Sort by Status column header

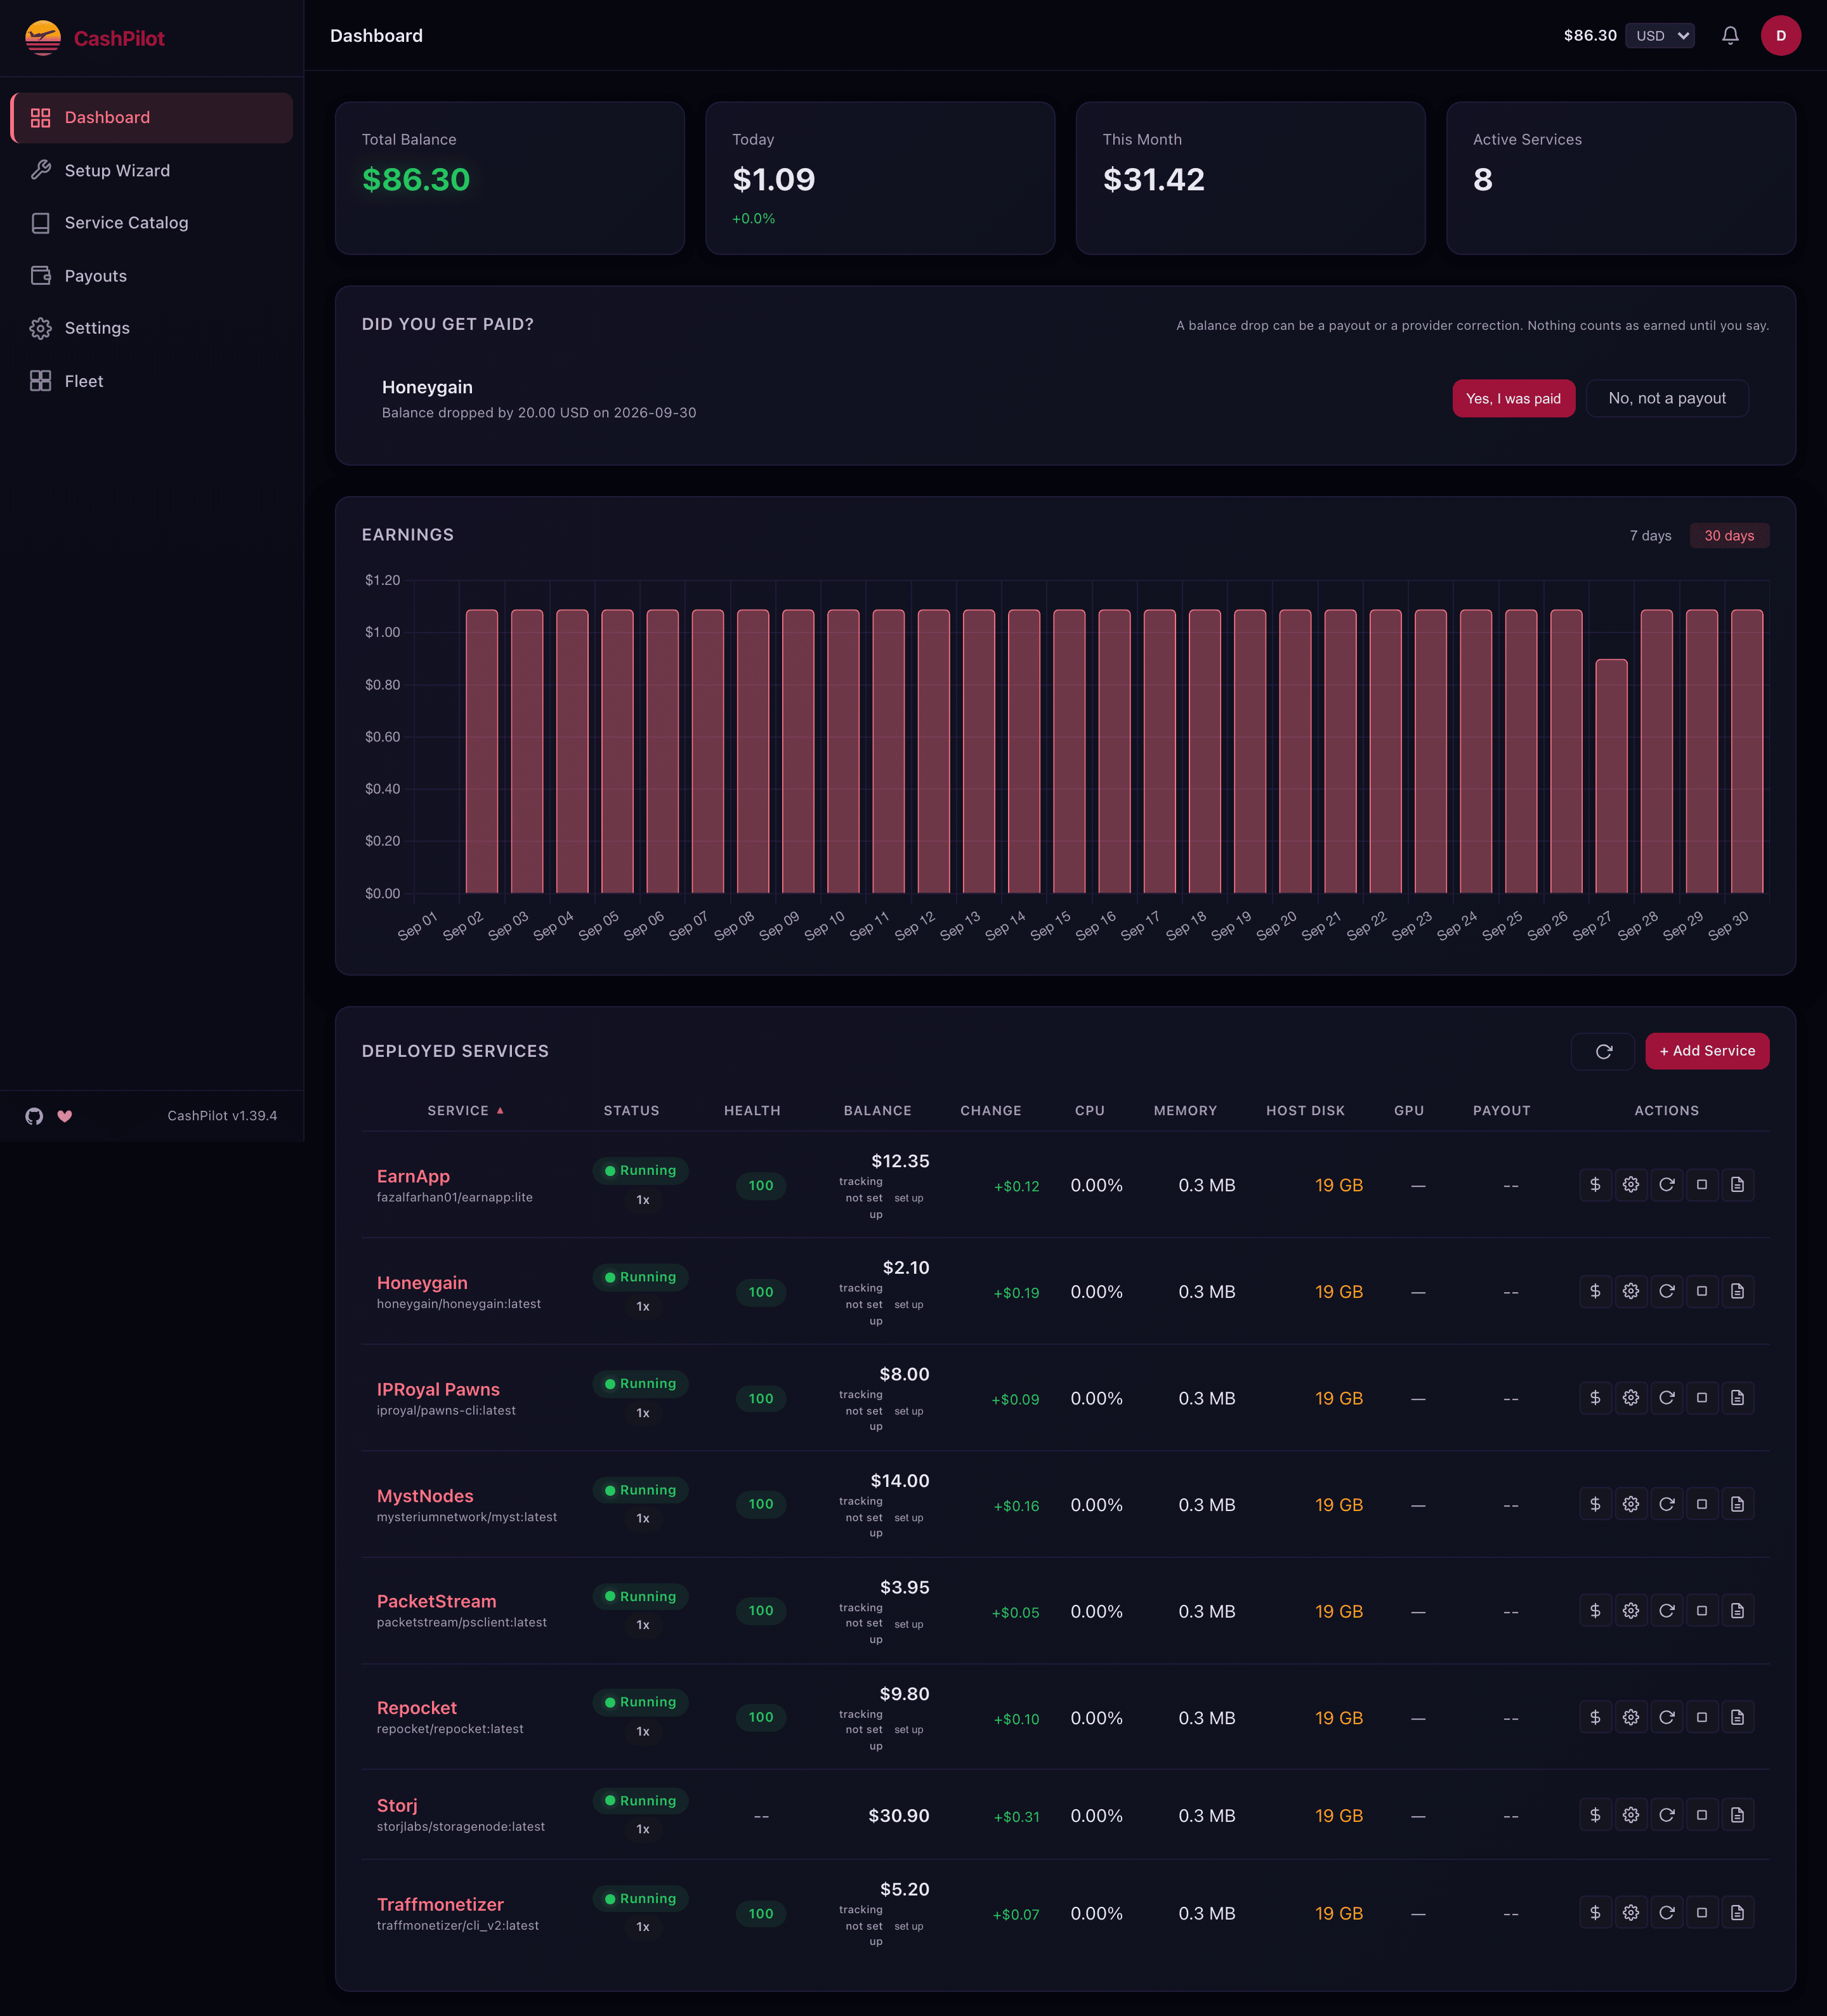[x=631, y=1111]
